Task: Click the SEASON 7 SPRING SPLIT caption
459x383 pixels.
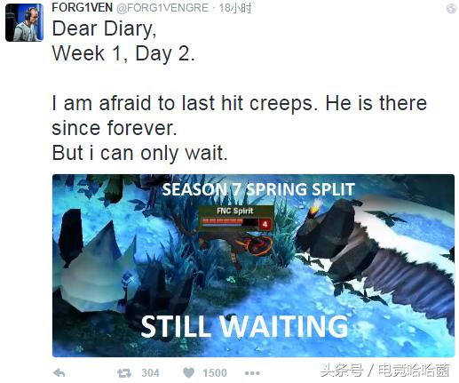Action: pyautogui.click(x=258, y=189)
